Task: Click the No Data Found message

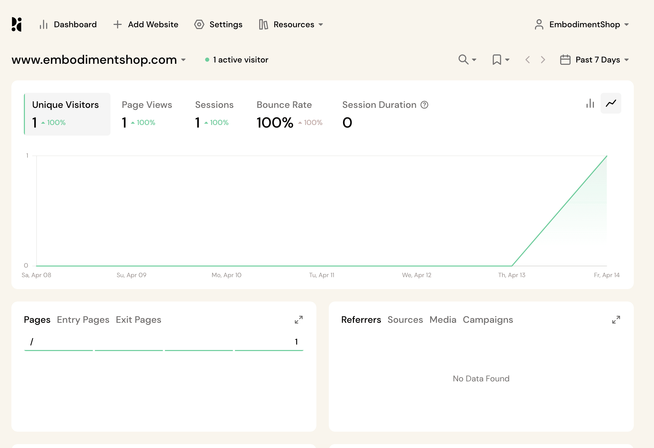Action: pos(481,379)
